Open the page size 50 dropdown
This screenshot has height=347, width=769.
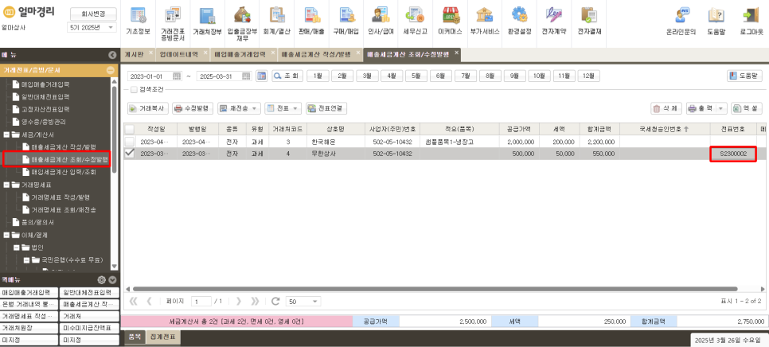point(303,302)
